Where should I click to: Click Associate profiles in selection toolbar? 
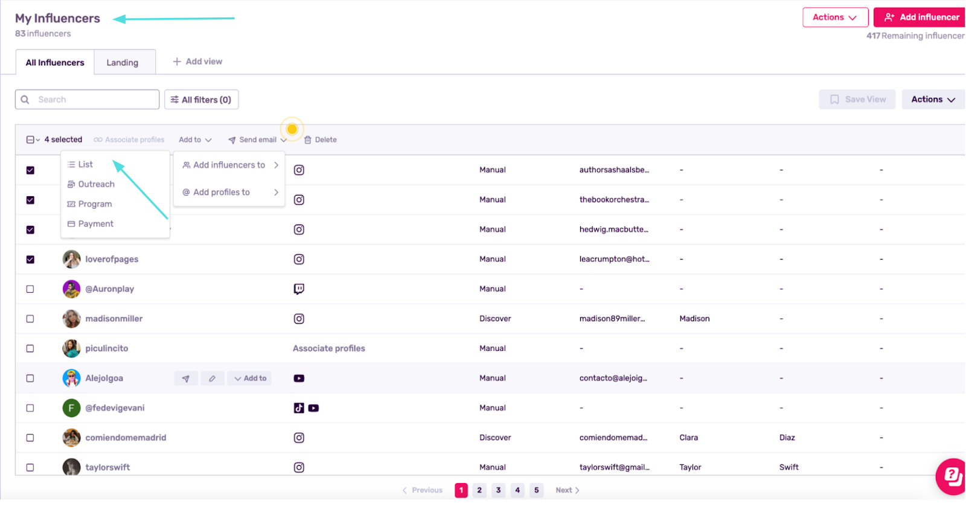(x=129, y=139)
